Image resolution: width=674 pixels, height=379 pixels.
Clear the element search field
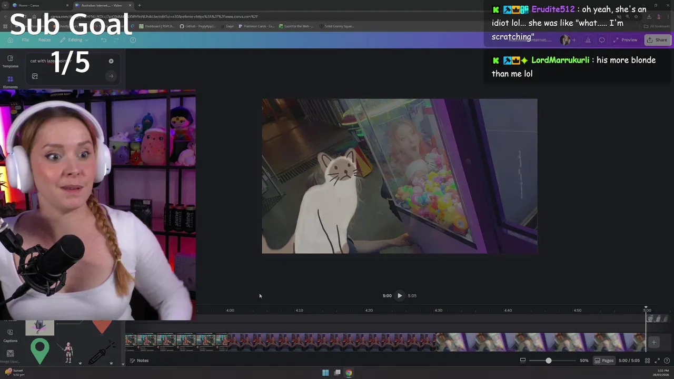111,61
